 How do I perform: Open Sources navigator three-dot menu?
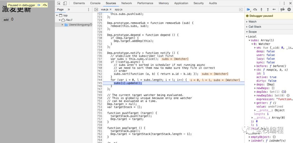pos(88,9)
